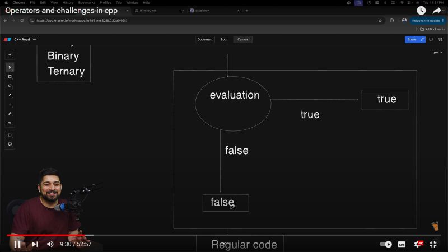Open a new browser tab
This screenshot has width=448, height=252.
point(247,11)
